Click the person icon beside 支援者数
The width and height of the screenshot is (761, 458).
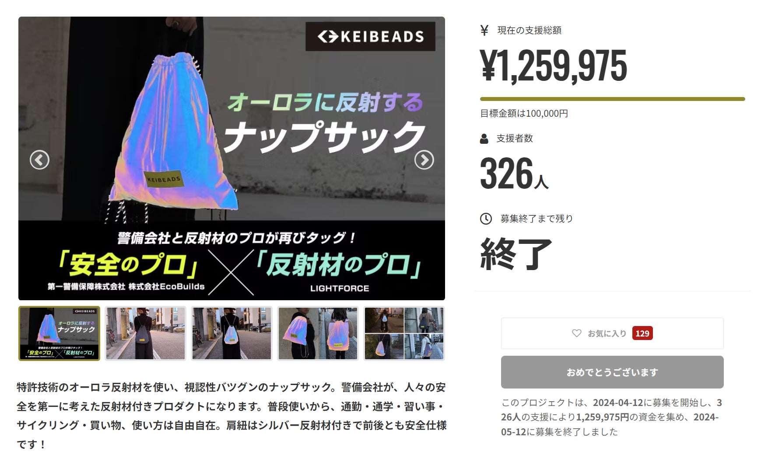(x=484, y=139)
